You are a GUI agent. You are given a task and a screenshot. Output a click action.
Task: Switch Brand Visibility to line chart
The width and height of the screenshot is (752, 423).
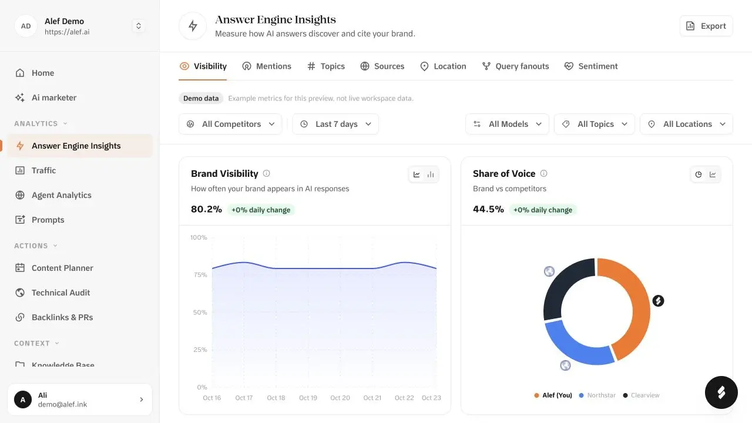[417, 174]
